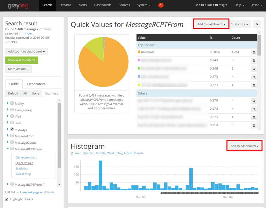Expand the from_syslog field arrow
Viewport: 266px width, 208px height.
(8, 109)
